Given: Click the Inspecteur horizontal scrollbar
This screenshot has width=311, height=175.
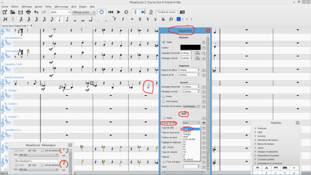Looking at the screenshot, I should (183, 172).
